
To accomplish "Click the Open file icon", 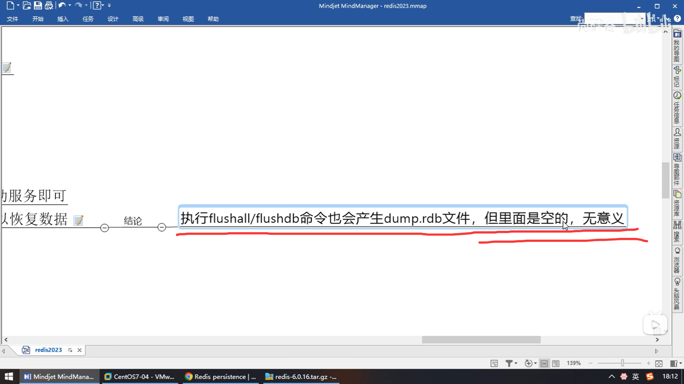I will [x=27, y=5].
